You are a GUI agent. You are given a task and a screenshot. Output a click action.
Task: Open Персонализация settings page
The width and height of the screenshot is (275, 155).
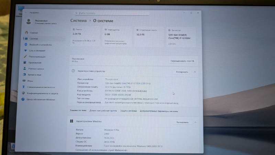tap(37, 56)
